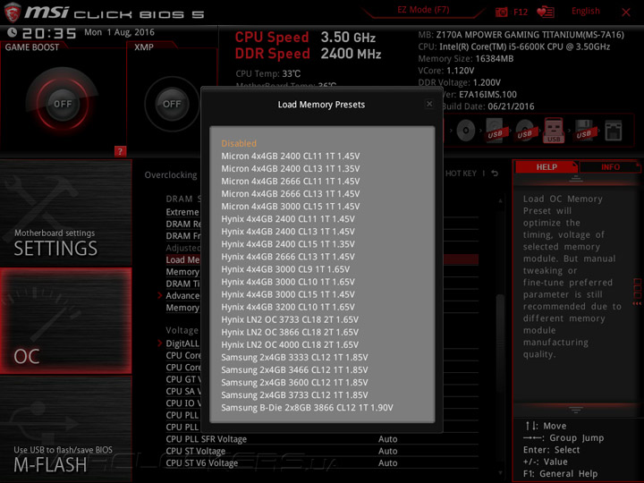The width and height of the screenshot is (644, 483).
Task: Select Samsung 2x4GB 3733 CL12 1T 1.85V
Action: click(294, 394)
